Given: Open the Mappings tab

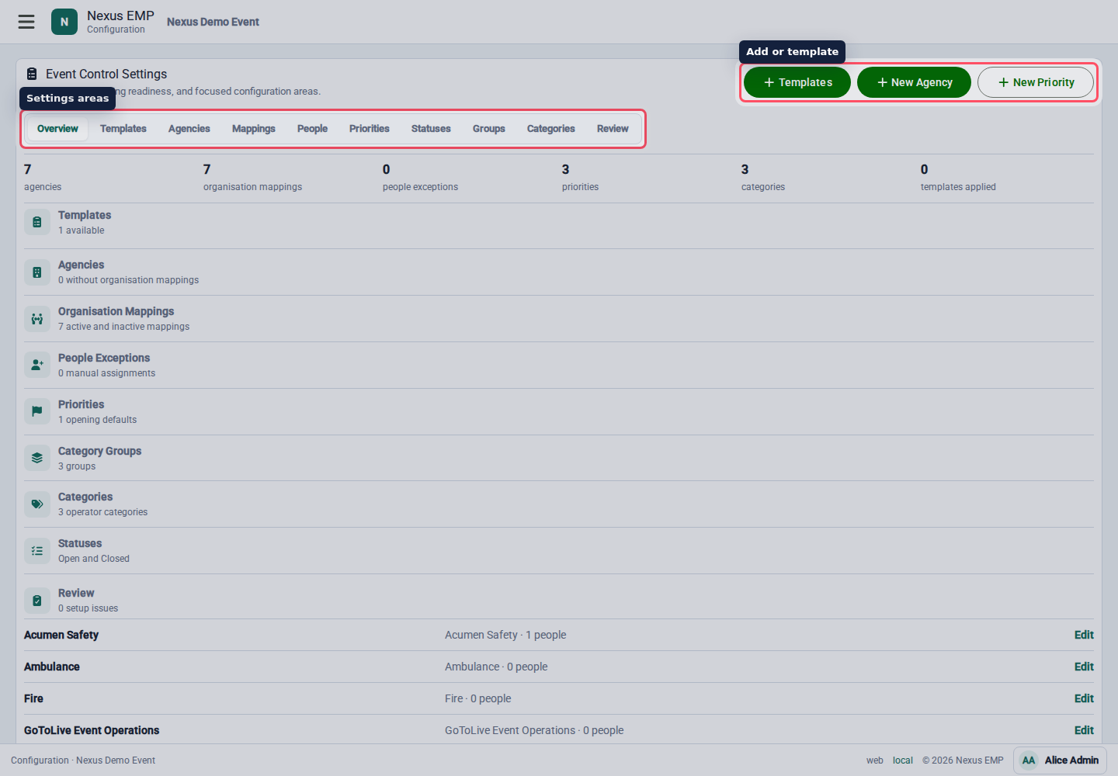Looking at the screenshot, I should (254, 129).
